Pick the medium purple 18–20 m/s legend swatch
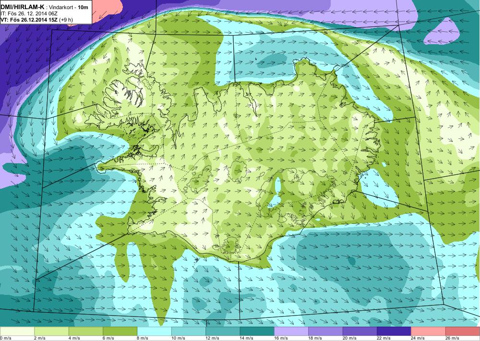This screenshot has width=480, height=341. coord(326,331)
